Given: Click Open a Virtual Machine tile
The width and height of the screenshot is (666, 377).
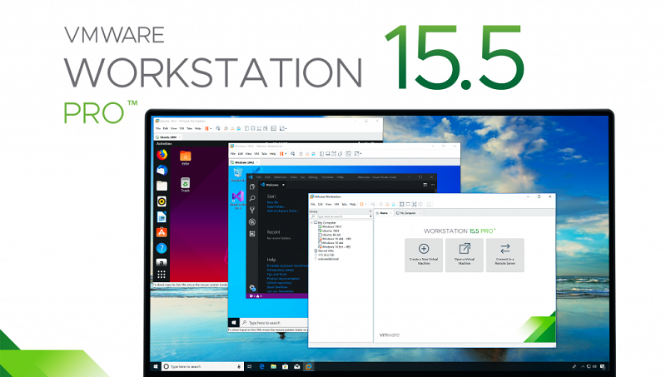Looking at the screenshot, I should point(465,255).
